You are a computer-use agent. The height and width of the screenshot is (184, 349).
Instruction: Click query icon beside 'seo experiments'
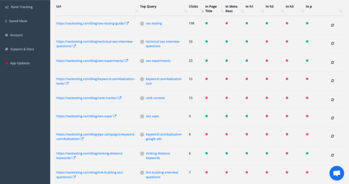click(x=142, y=61)
